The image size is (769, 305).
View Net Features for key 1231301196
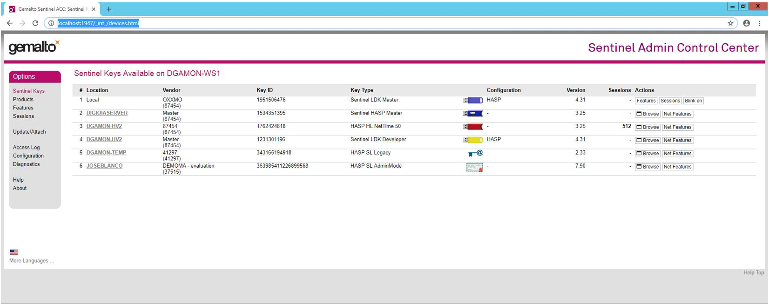(x=678, y=140)
